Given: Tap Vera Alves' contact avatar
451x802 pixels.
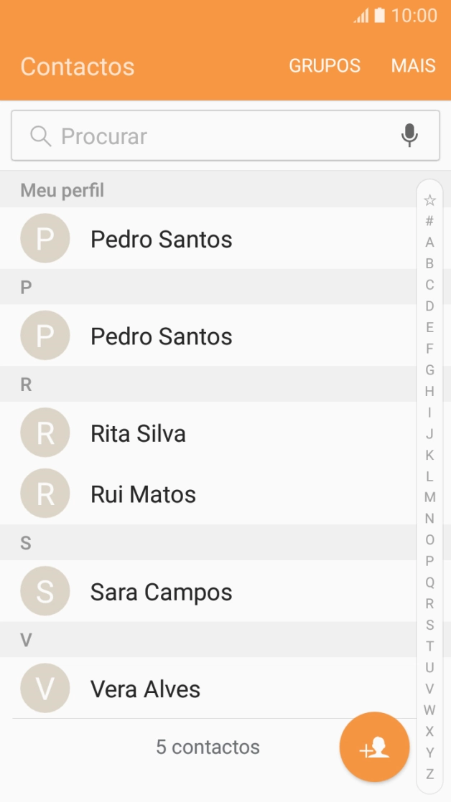Looking at the screenshot, I should tap(45, 689).
